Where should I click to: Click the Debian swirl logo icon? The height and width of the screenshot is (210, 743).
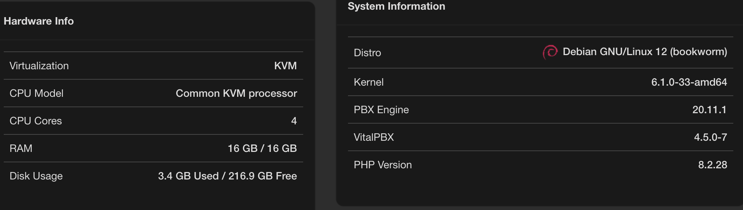point(550,52)
